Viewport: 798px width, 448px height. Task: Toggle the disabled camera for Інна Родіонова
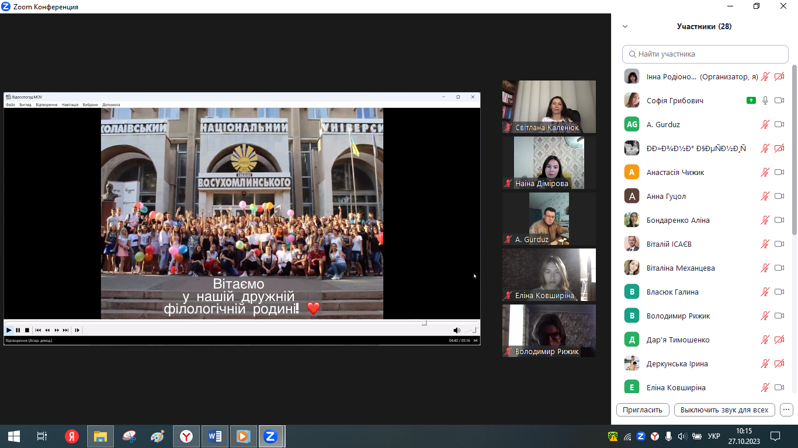click(779, 76)
